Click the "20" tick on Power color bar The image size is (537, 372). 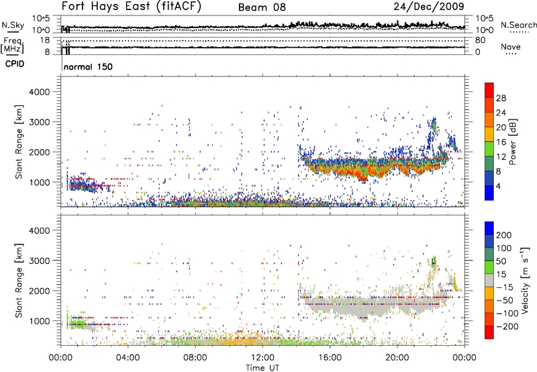(x=501, y=128)
